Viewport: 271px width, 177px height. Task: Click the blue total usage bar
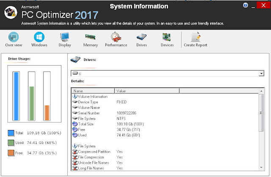(x=16, y=96)
